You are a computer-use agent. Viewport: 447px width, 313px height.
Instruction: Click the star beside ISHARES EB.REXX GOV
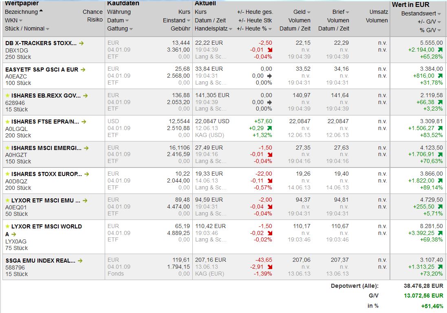[x=7, y=96]
